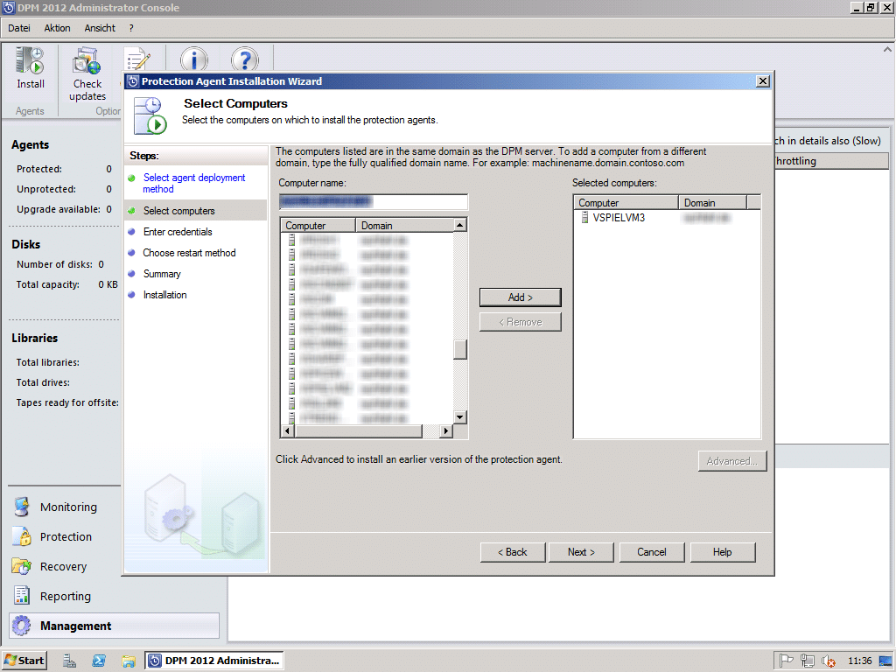
Task: Cancel the Protection Agent Installation Wizard
Action: click(651, 552)
